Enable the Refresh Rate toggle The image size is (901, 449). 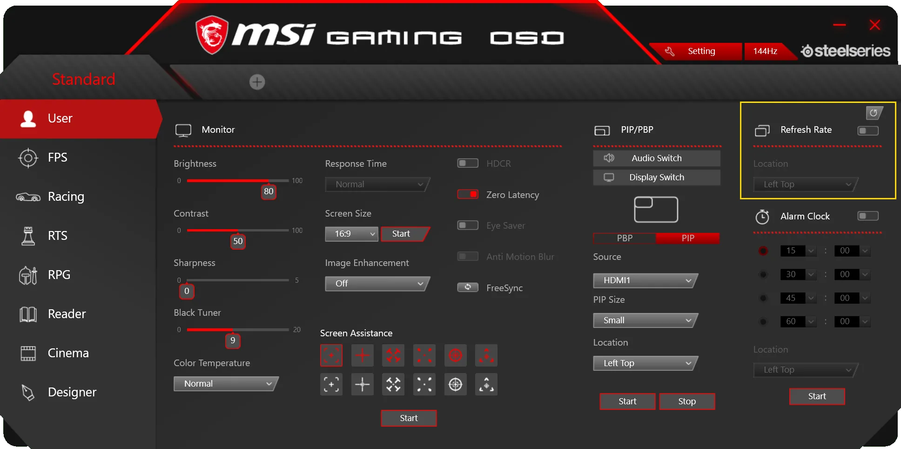tap(868, 131)
